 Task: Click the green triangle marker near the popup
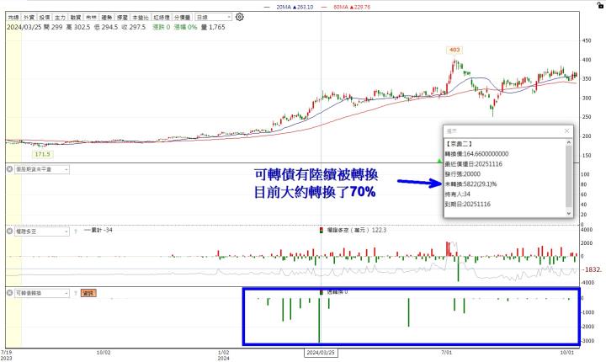tap(439, 160)
